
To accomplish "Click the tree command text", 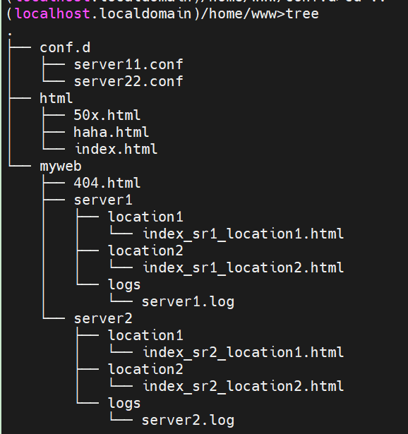I will pyautogui.click(x=302, y=13).
